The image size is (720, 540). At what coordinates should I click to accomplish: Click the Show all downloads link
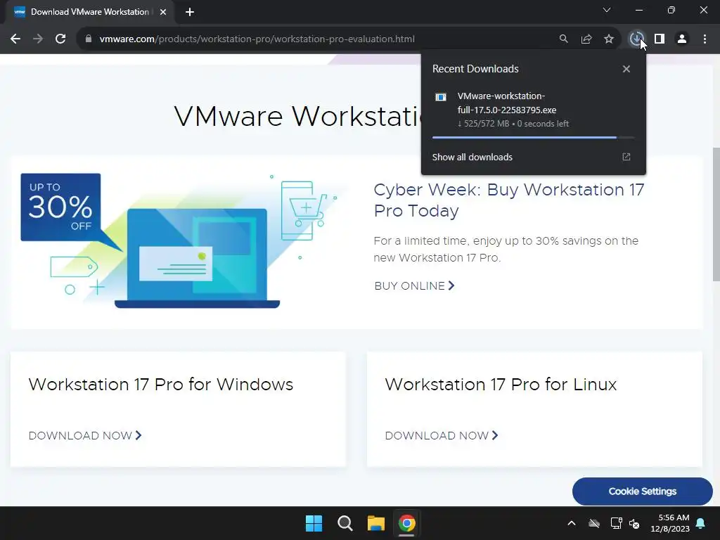(472, 157)
